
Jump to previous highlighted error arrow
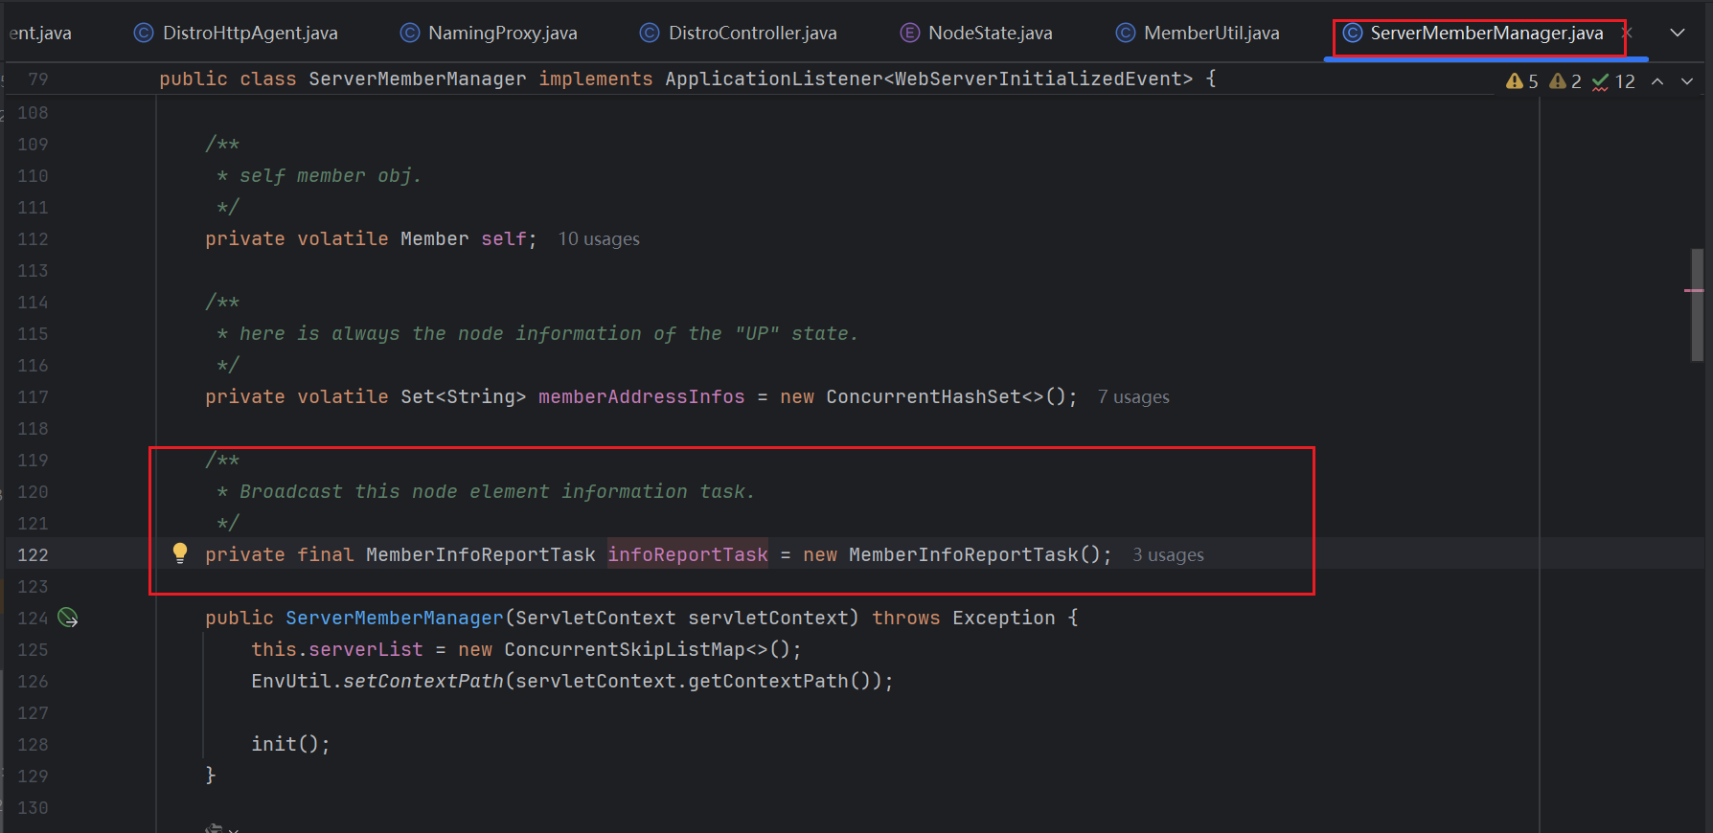tap(1657, 81)
